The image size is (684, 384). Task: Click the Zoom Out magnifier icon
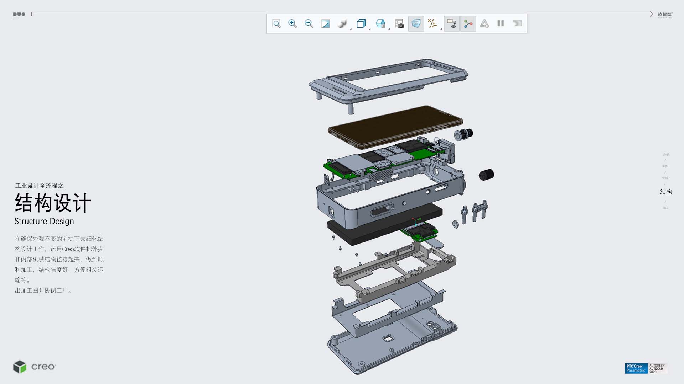(x=309, y=24)
